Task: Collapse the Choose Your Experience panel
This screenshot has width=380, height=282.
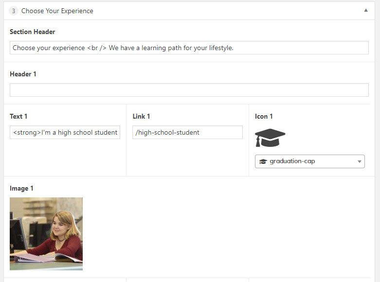Action: click(x=366, y=10)
